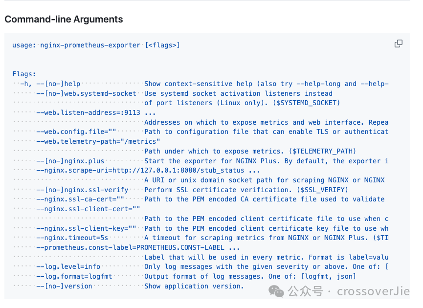423x308 pixels.
Task: Click the Flags: label
Action: [x=24, y=74]
